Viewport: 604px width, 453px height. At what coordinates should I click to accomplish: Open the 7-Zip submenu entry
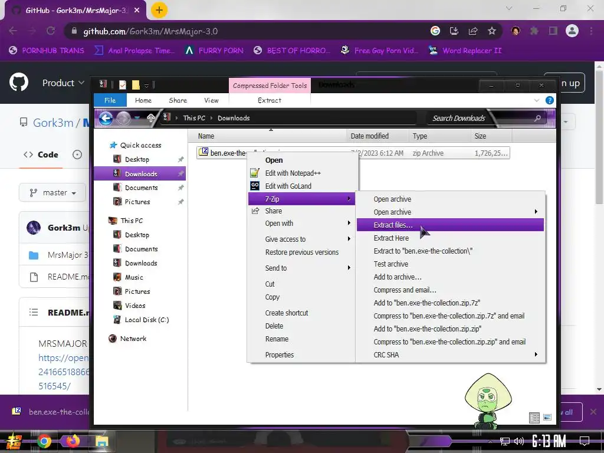[x=301, y=199]
